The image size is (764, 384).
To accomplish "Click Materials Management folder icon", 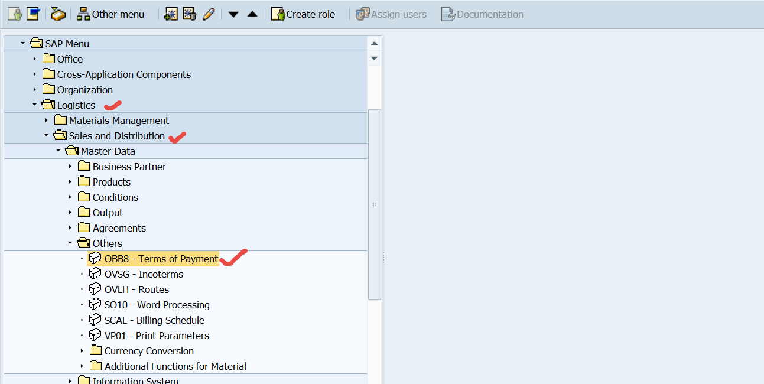I will 60,120.
